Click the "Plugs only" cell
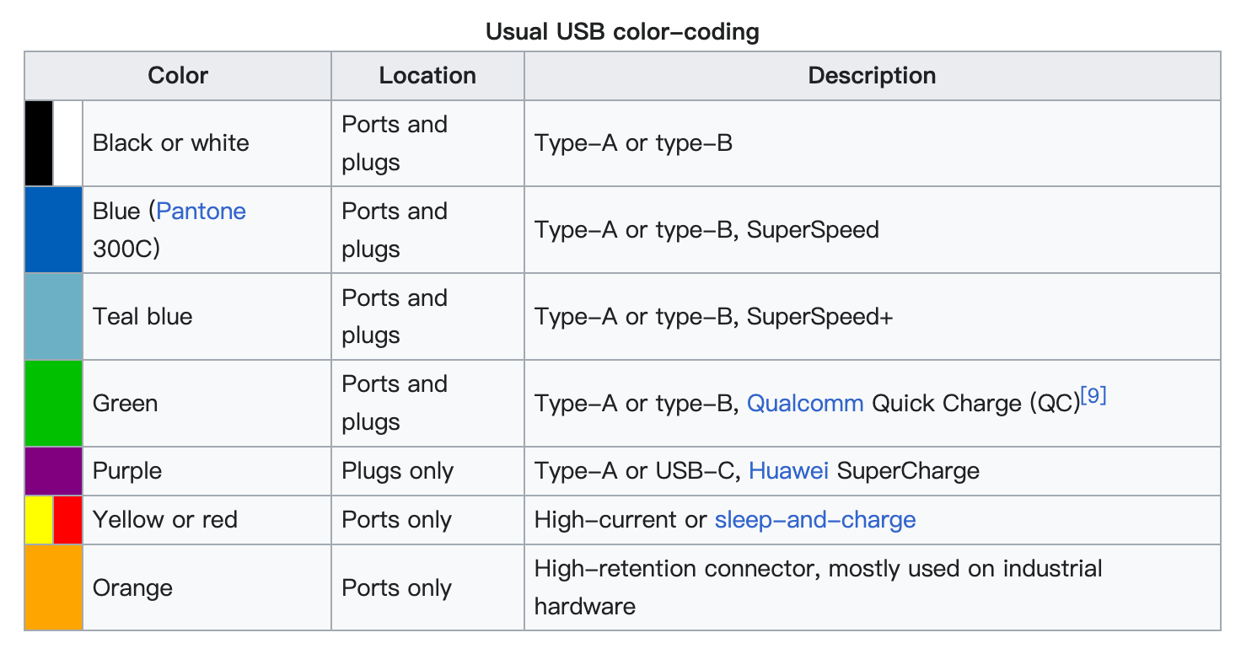 397,470
